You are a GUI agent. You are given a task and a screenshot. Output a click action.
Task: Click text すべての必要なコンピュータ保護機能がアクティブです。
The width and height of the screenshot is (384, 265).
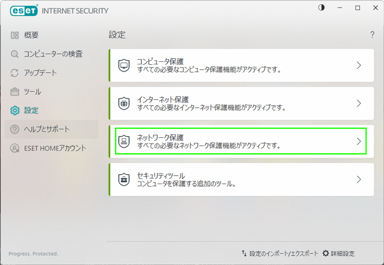click(209, 70)
